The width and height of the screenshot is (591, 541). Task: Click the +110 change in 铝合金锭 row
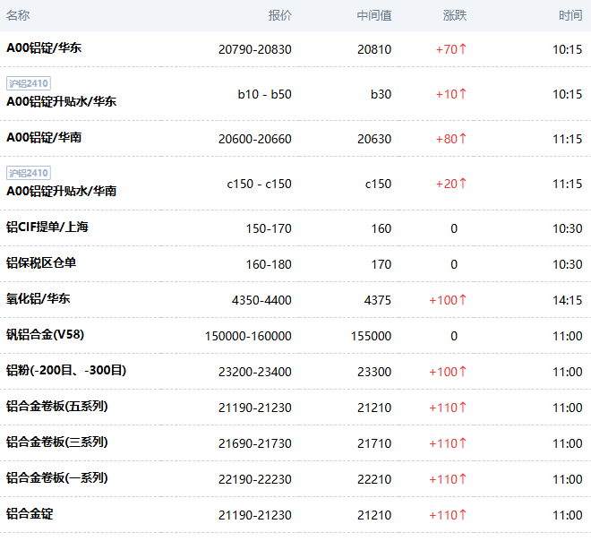point(448,515)
